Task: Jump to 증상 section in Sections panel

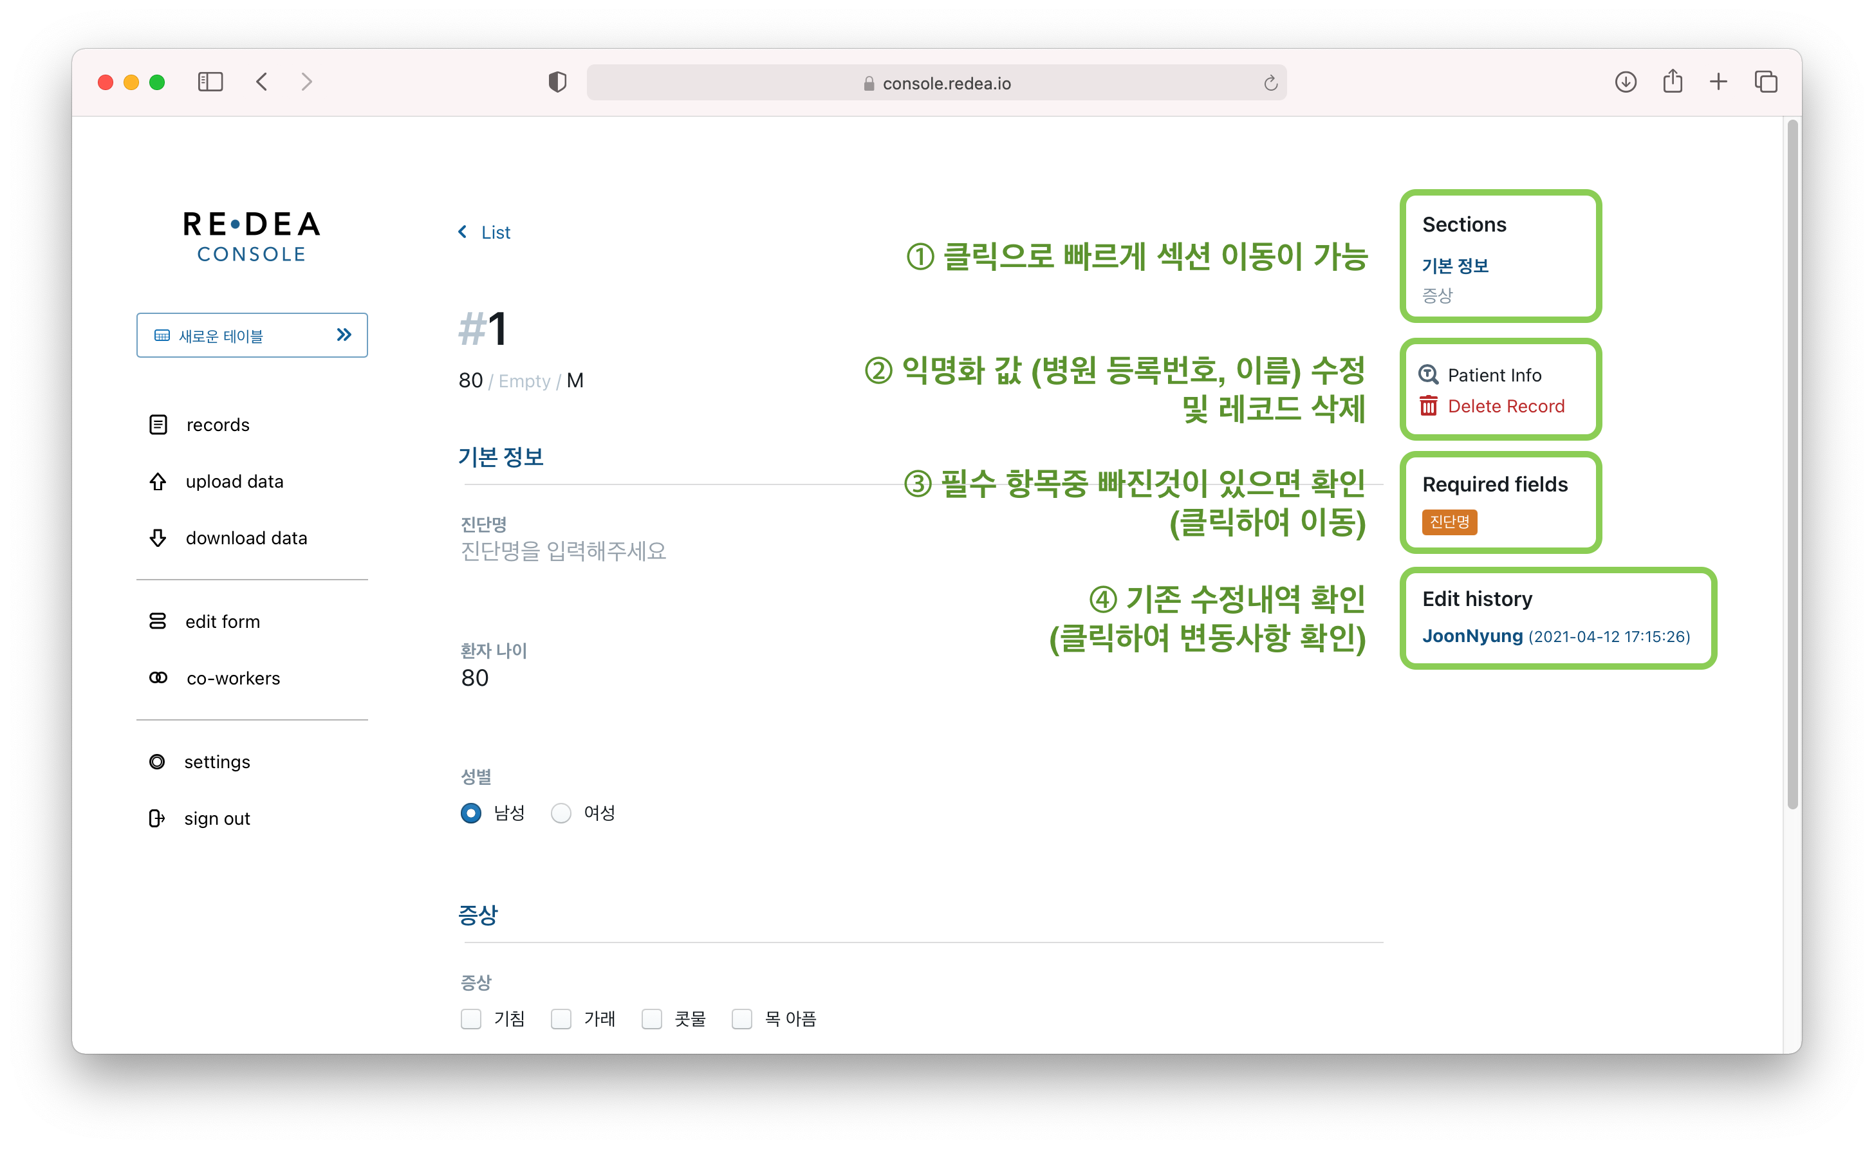Action: click(1436, 295)
